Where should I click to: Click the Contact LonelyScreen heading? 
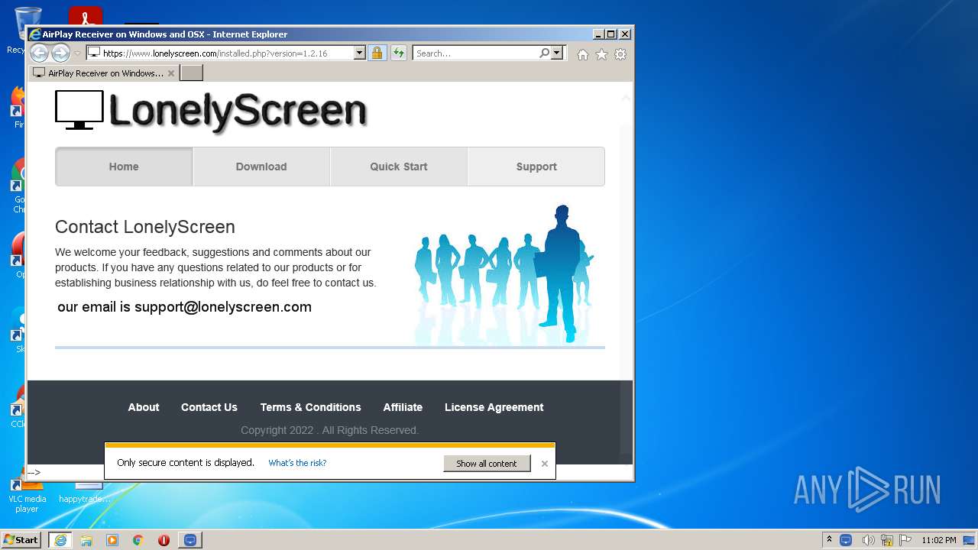(x=145, y=227)
